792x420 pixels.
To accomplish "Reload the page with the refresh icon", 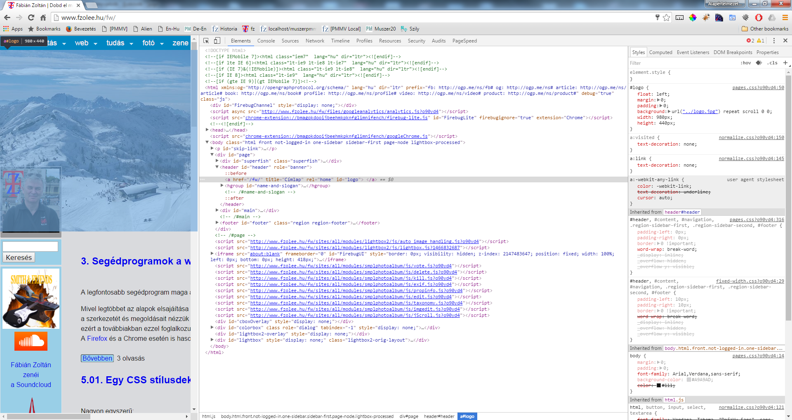I will click(x=31, y=17).
